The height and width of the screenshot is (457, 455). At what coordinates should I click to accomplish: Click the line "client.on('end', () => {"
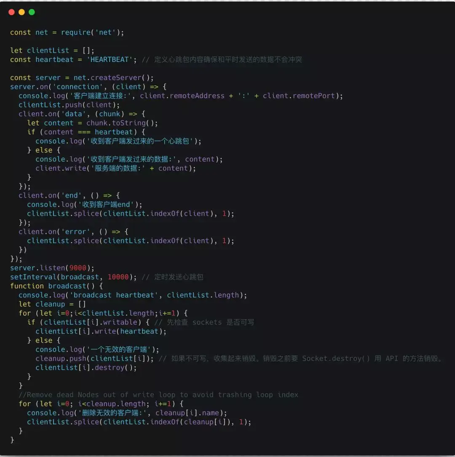click(69, 195)
